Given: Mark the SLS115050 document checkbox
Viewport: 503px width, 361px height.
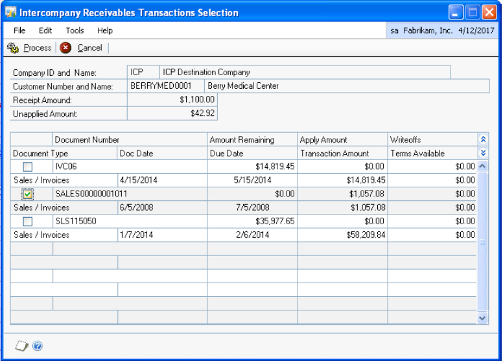Looking at the screenshot, I should (28, 221).
